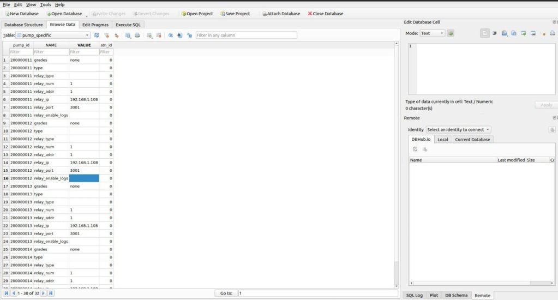558x300 pixels.
Task: Open the Table dropdown showing pump_specific
Action: coord(53,35)
